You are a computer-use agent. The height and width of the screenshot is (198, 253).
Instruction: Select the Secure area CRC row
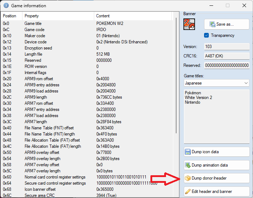[x=86, y=195]
